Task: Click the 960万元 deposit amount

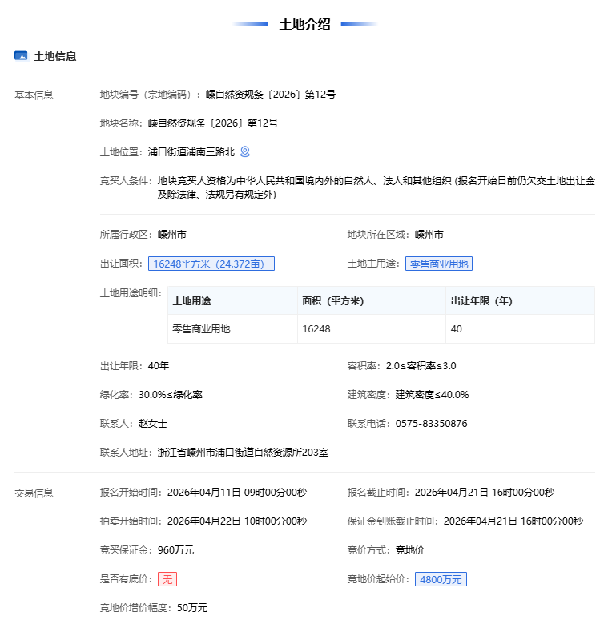Action: (175, 550)
